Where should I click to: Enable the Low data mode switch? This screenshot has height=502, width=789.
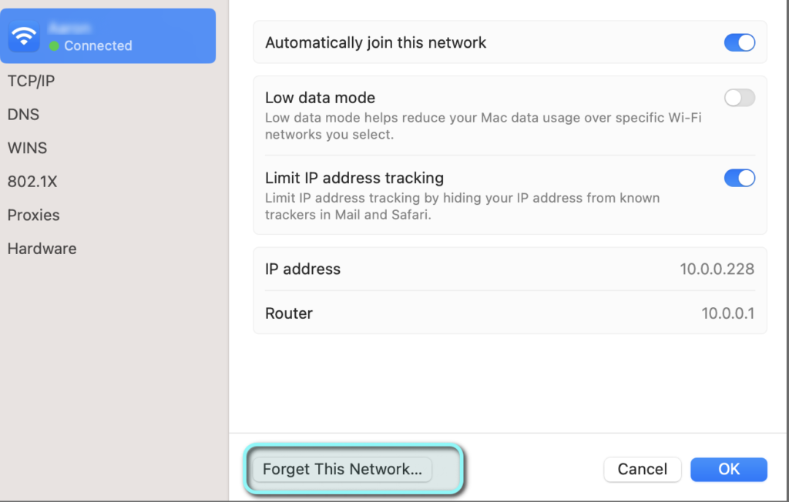pyautogui.click(x=739, y=98)
